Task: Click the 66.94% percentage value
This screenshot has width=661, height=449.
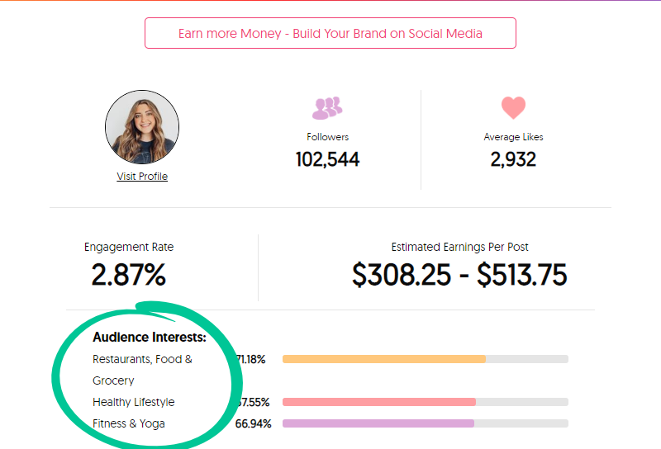Action: (253, 423)
